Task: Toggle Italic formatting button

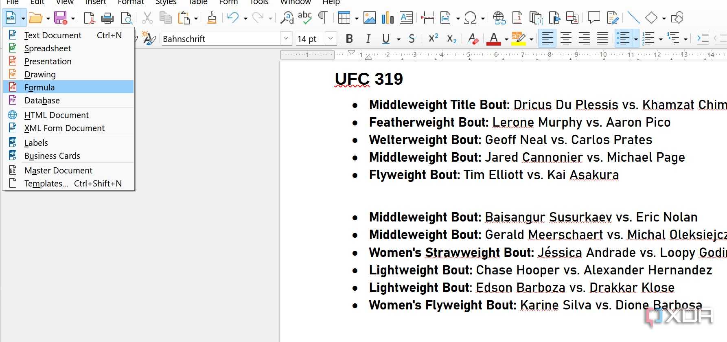Action: [368, 39]
